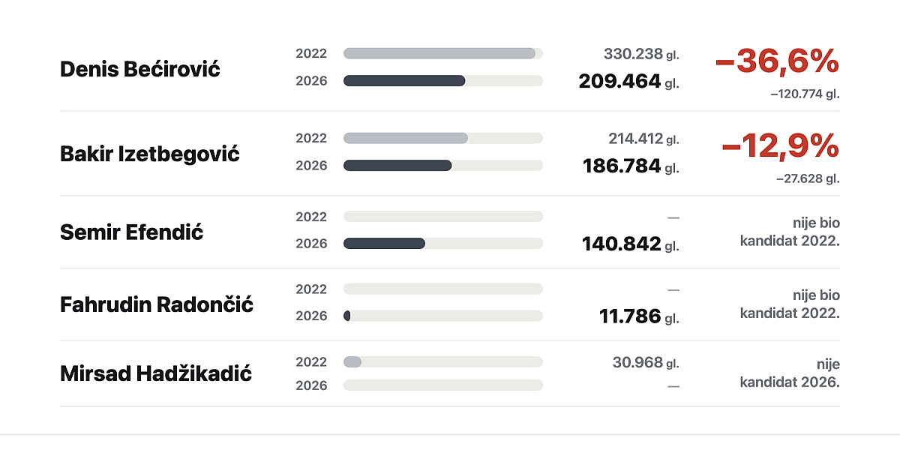Click the 140.842 gl. vote total
This screenshot has height=450, width=900.
click(631, 244)
